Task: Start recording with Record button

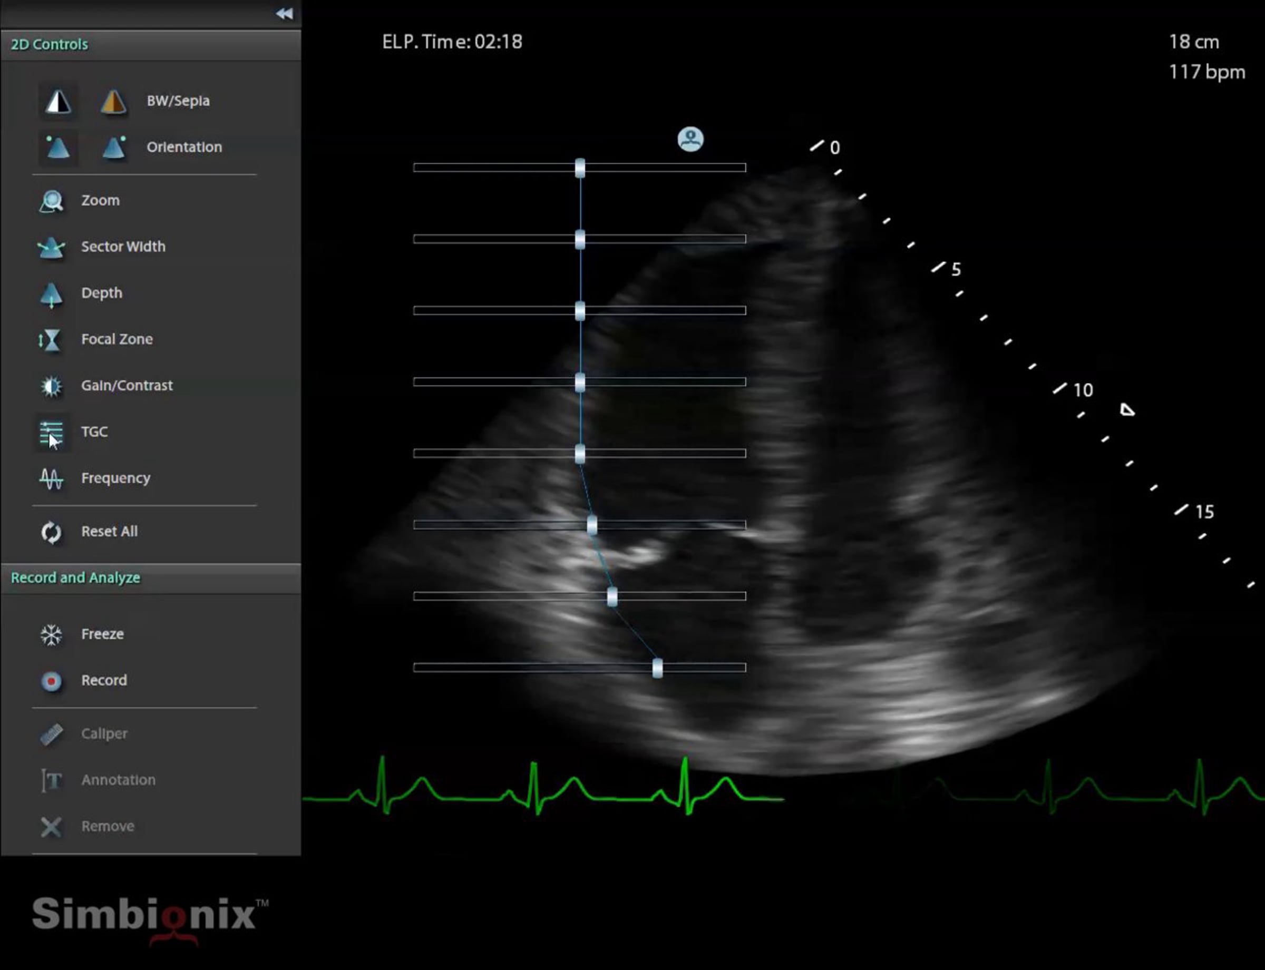Action: pyautogui.click(x=52, y=681)
